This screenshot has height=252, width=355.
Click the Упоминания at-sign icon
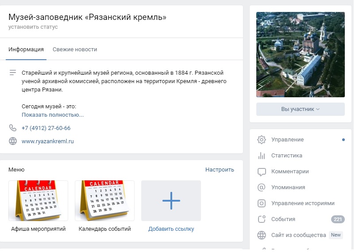[x=261, y=187]
